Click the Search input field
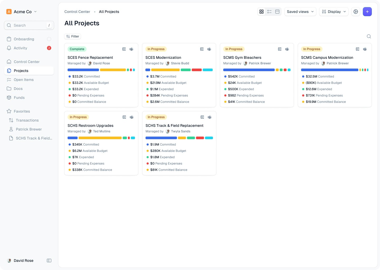Viewport: 380px width, 270px height. [29, 25]
